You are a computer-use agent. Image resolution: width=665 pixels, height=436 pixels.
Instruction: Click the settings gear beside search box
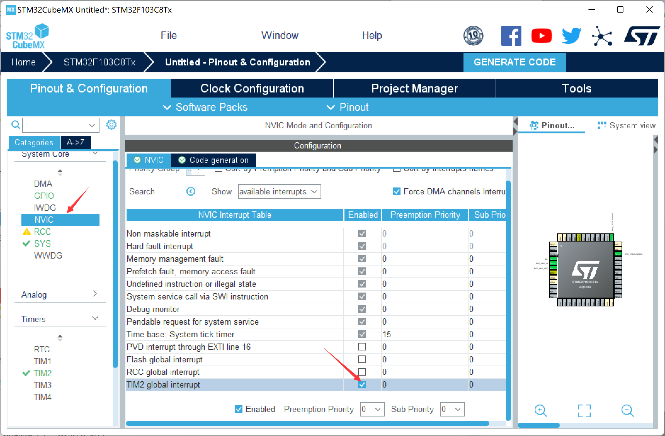[x=111, y=125]
